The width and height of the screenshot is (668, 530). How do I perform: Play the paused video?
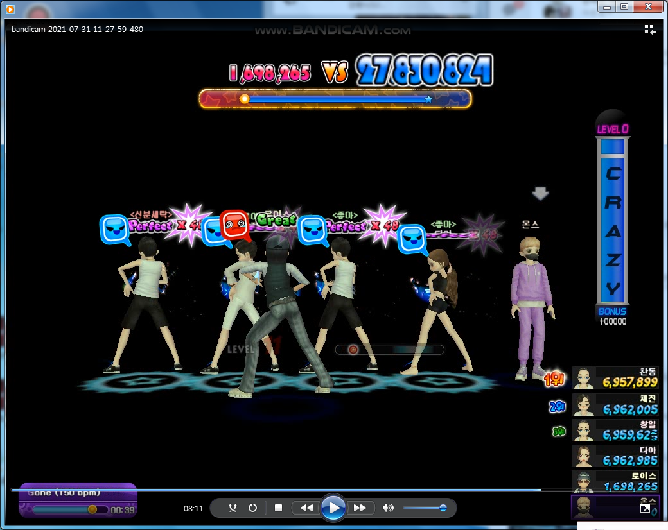click(333, 508)
